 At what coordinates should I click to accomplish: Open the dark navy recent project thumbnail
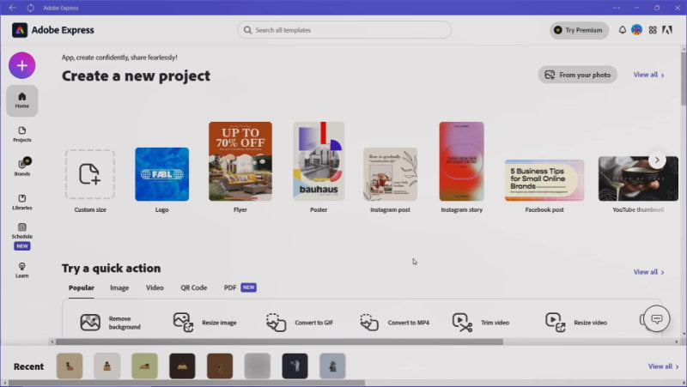pos(295,366)
